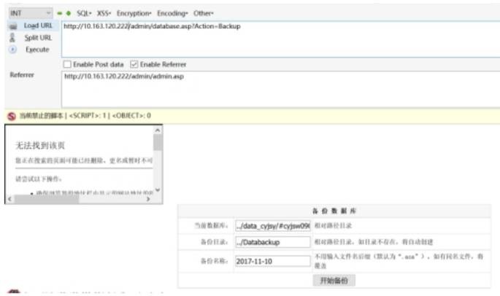Enable the Post data checkbox
The image size is (500, 296).
coord(67,64)
